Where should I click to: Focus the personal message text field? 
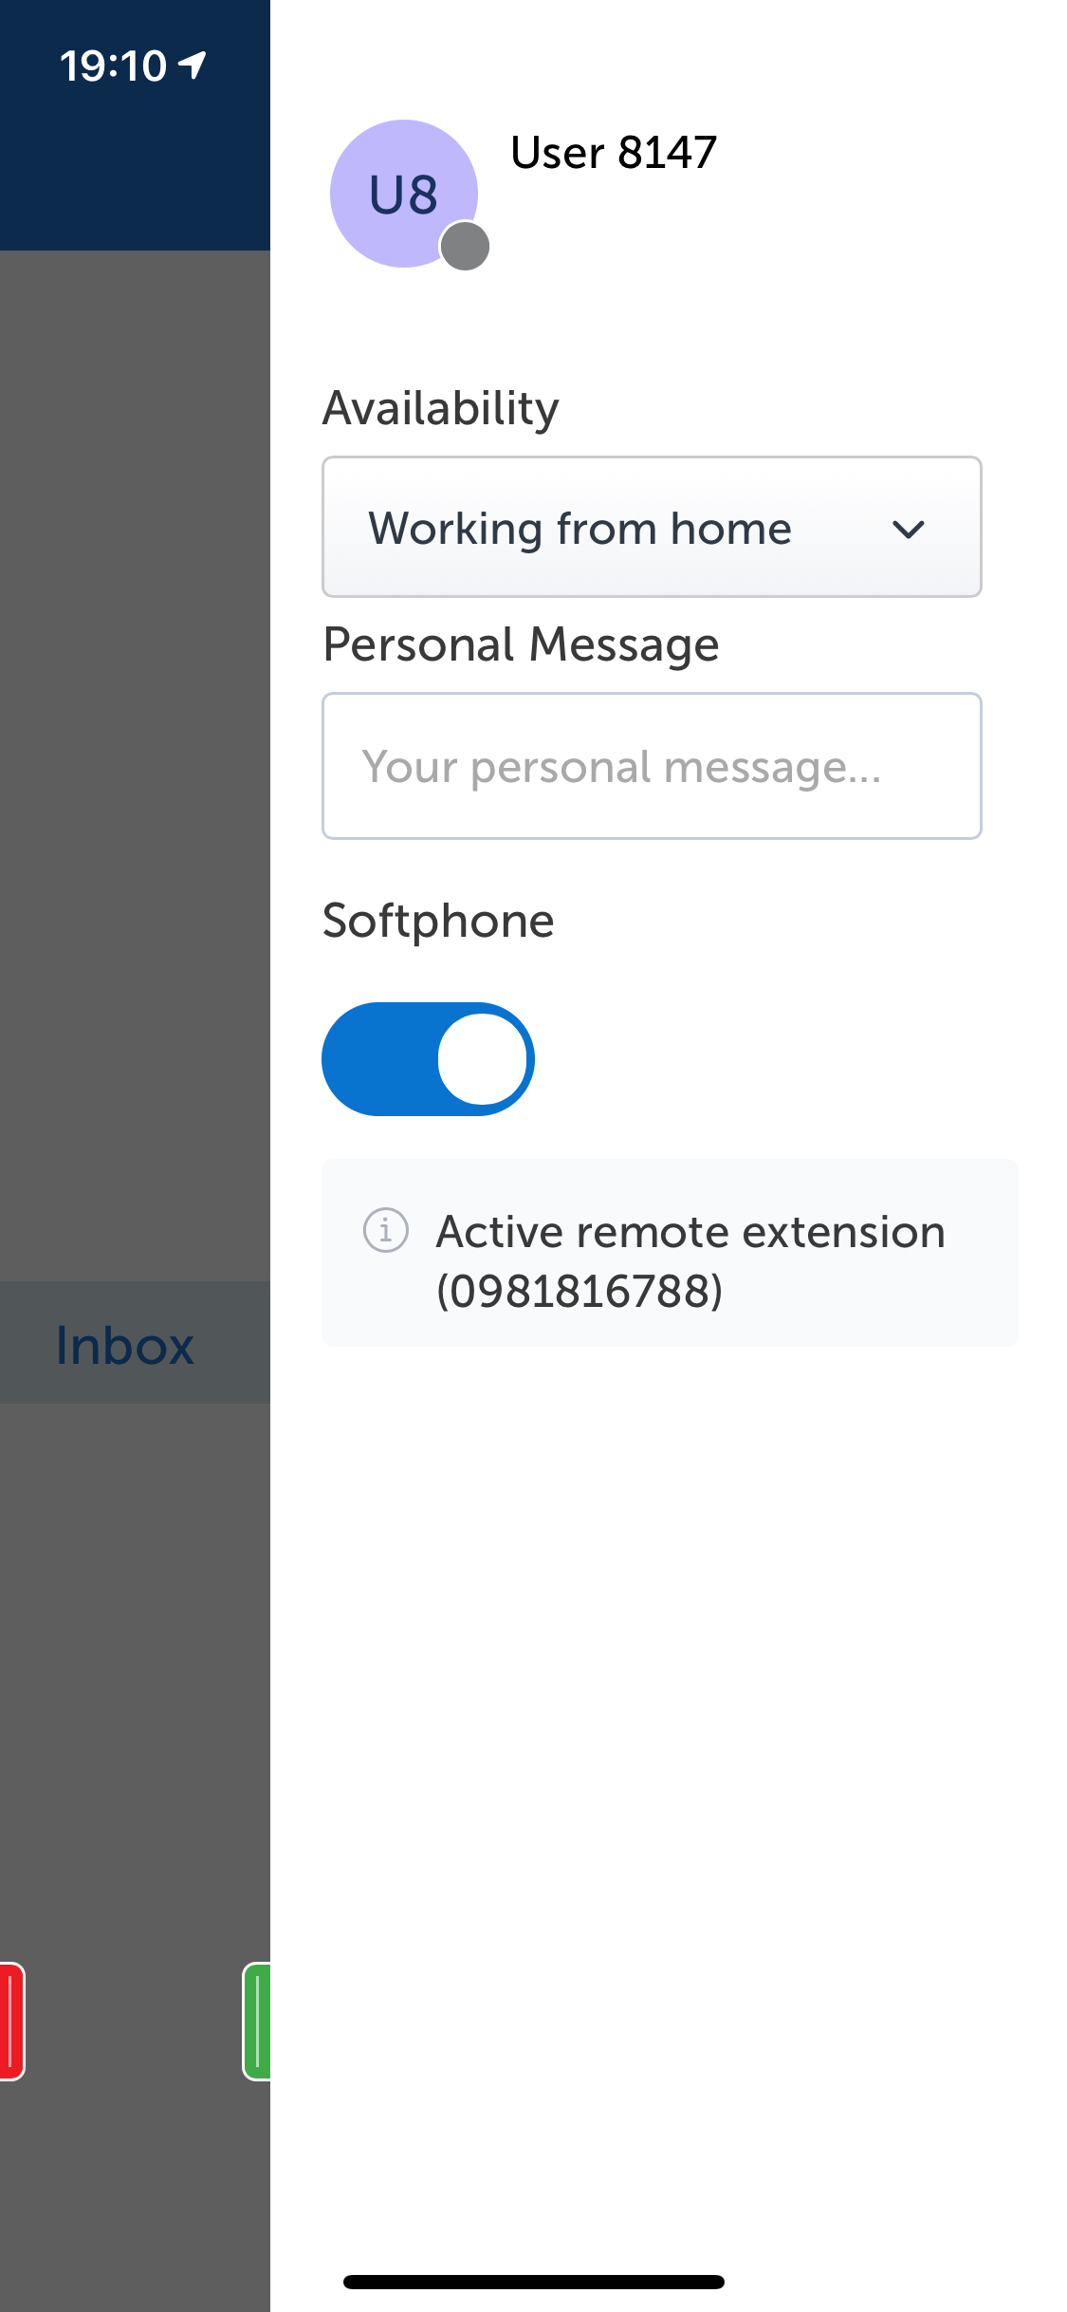coord(651,766)
